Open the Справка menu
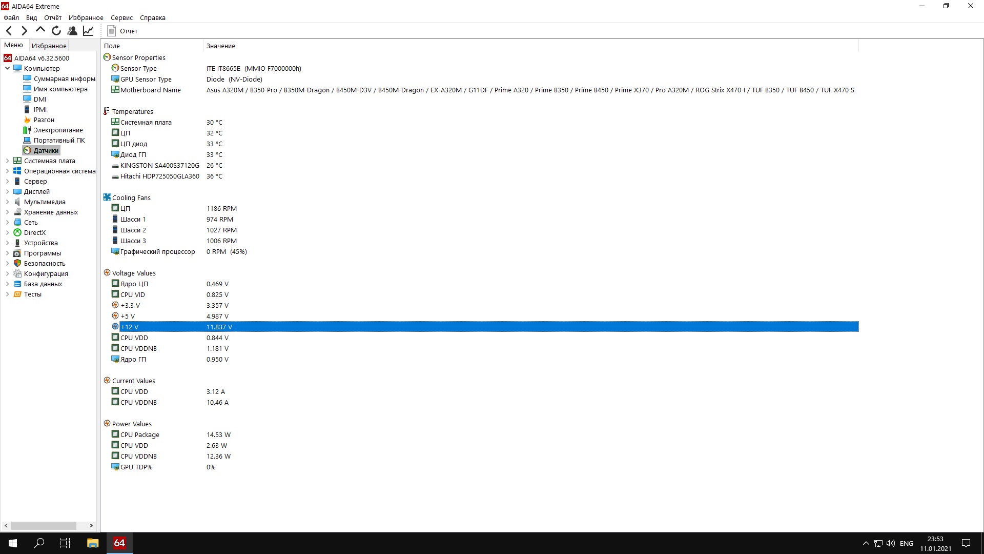Screen dimensions: 984x554 pyautogui.click(x=153, y=17)
